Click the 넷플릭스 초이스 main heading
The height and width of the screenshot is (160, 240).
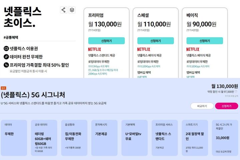point(23,17)
